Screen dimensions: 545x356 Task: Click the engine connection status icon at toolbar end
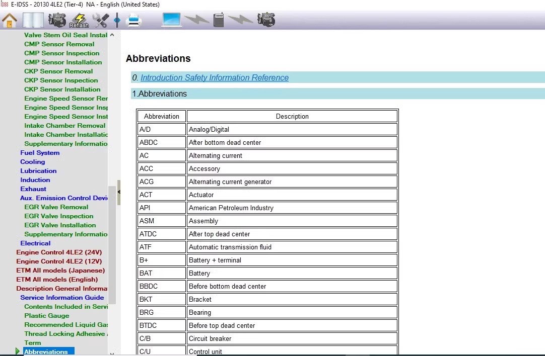[x=266, y=20]
